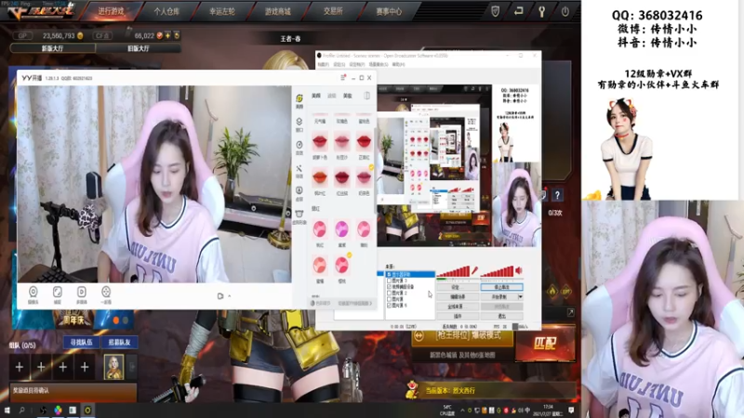
Task: Switch to the 进行游戏 tab
Action: (111, 11)
